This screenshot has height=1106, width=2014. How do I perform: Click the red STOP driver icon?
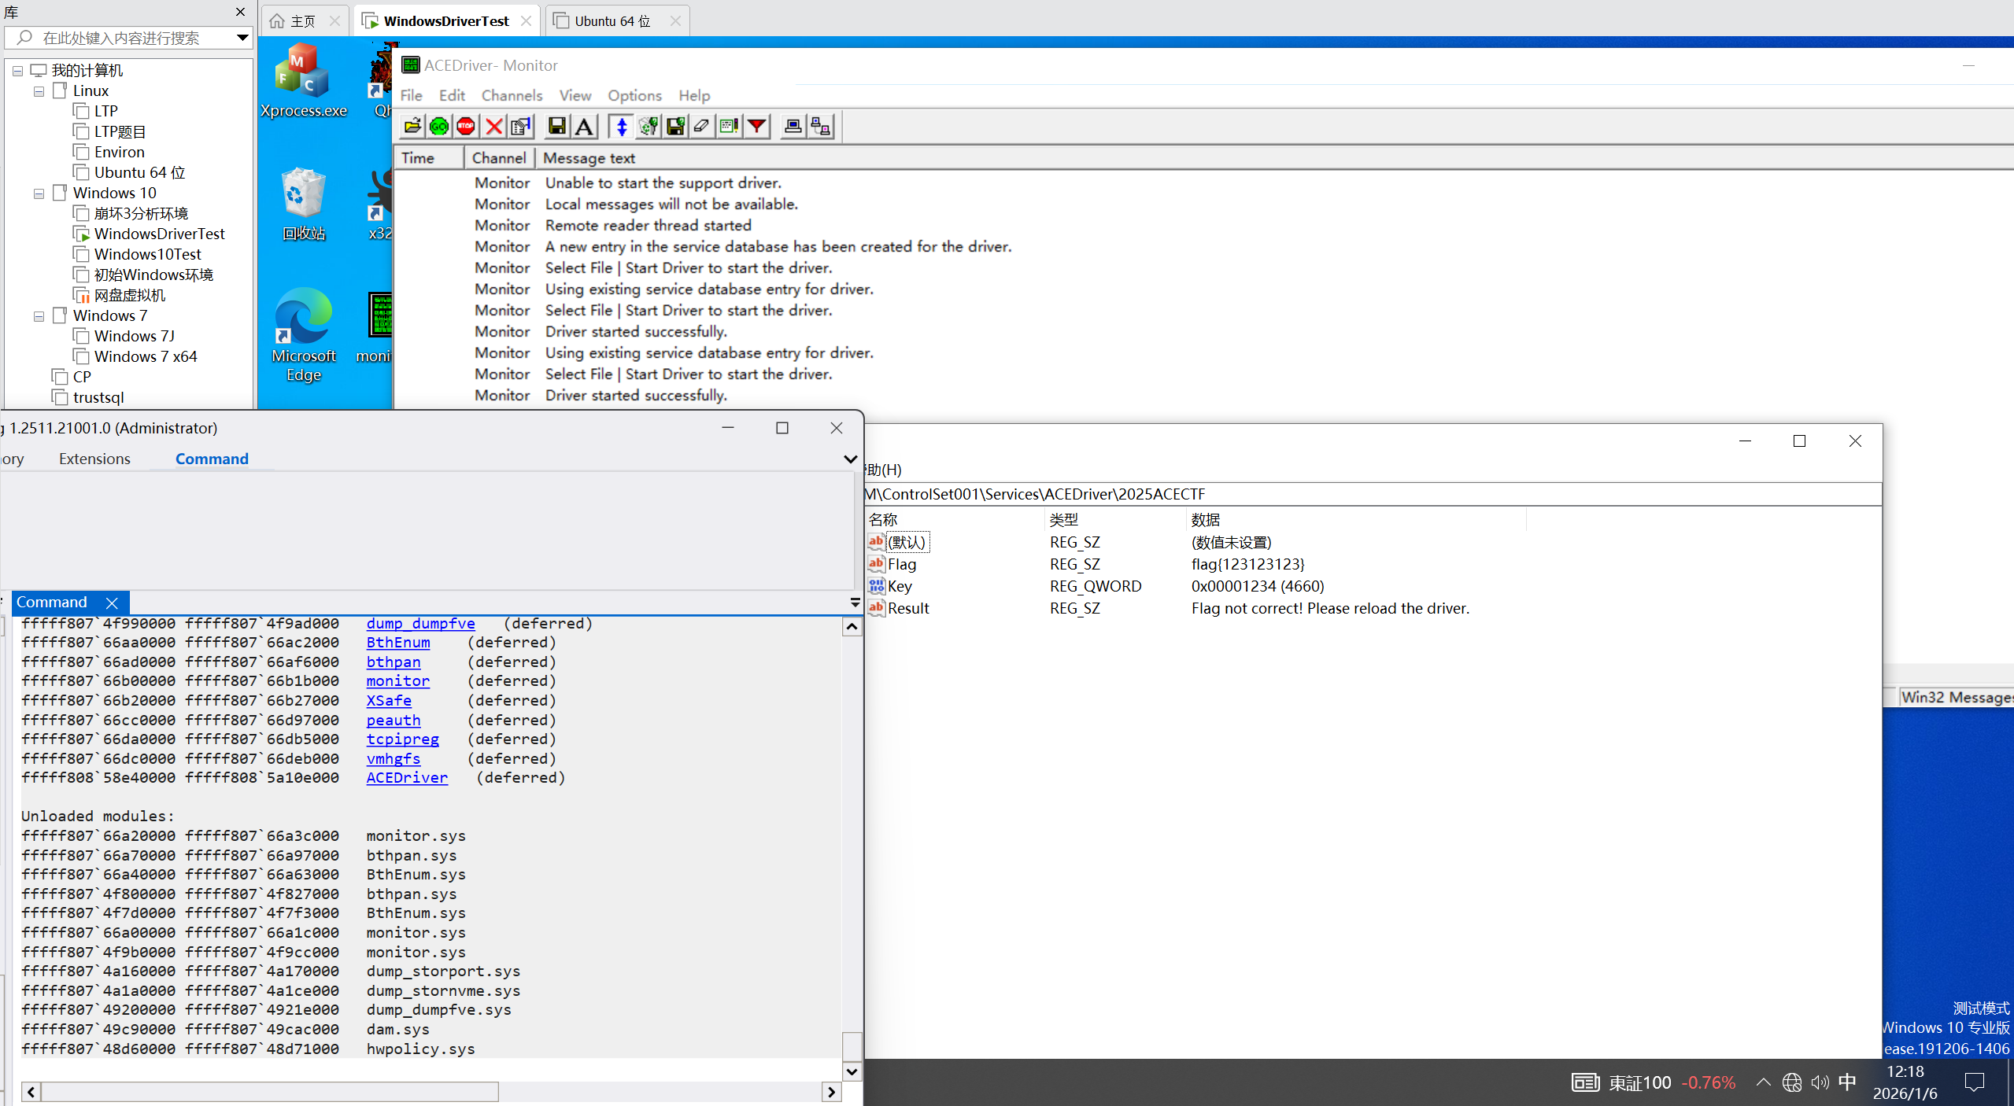466,127
